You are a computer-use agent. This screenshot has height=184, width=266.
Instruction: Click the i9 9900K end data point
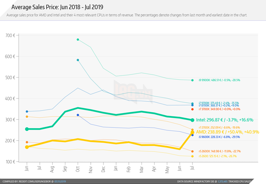pos(193,80)
